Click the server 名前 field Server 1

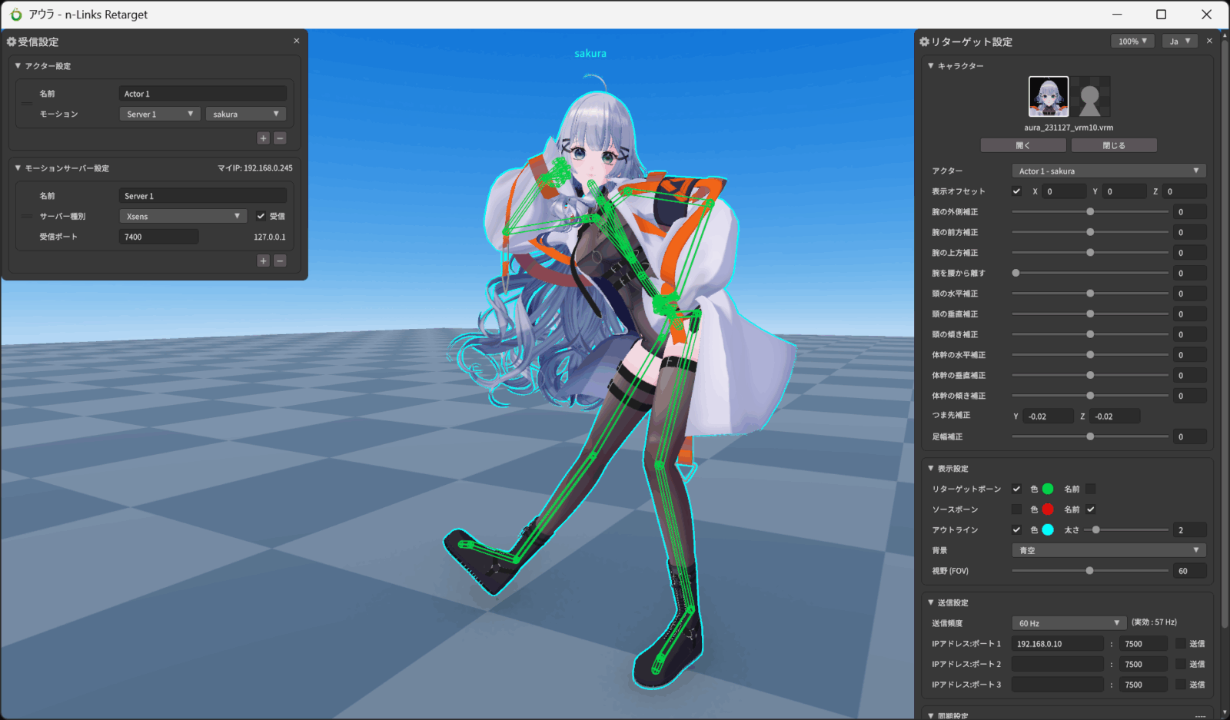(203, 196)
